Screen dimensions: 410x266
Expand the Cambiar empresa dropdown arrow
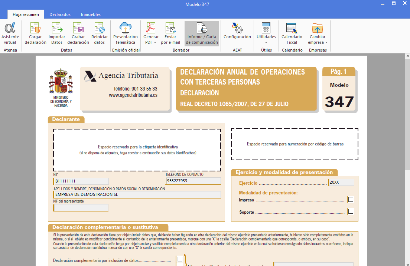326,43
